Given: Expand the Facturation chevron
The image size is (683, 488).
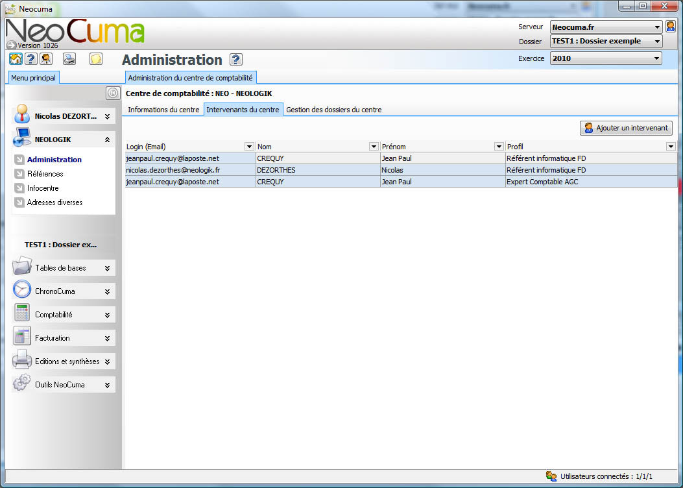Looking at the screenshot, I should (107, 338).
